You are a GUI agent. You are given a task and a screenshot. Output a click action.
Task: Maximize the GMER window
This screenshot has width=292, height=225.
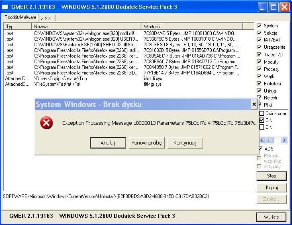pos(274,7)
